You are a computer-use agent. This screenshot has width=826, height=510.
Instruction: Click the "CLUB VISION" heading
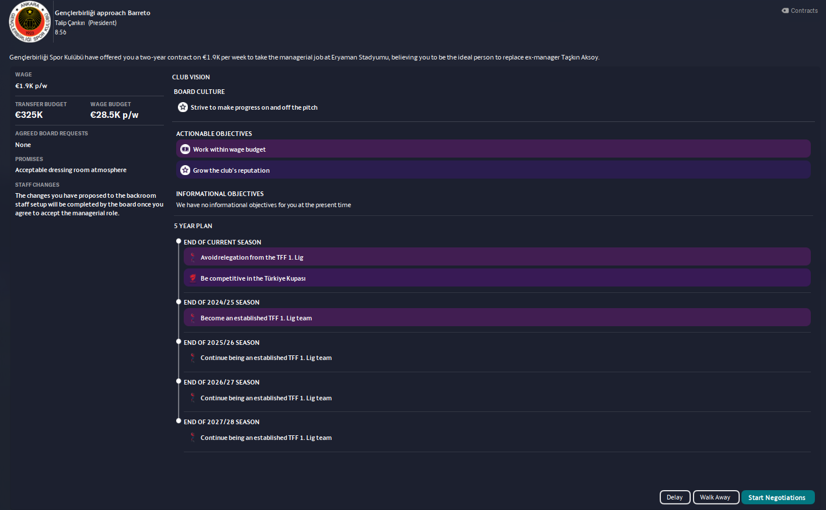[x=191, y=77]
